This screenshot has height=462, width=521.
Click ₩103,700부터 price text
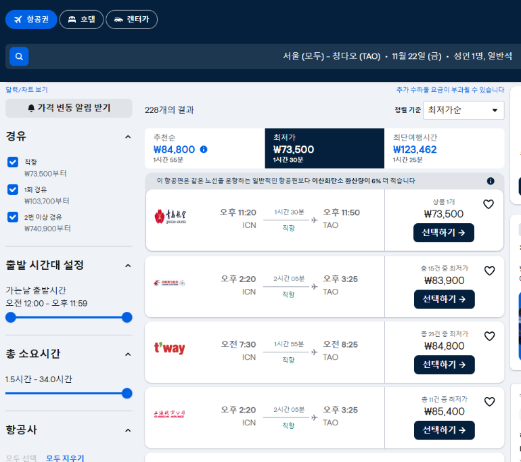47,201
